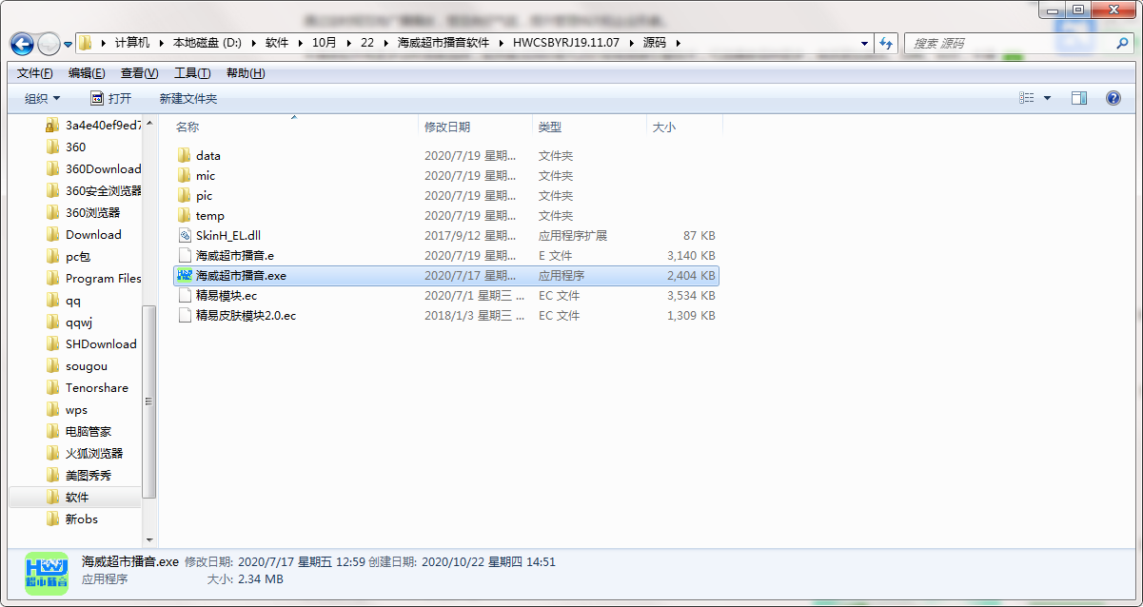The image size is (1143, 607).
Task: Click the 电脑管家 folder icon in sidebar
Action: (53, 431)
